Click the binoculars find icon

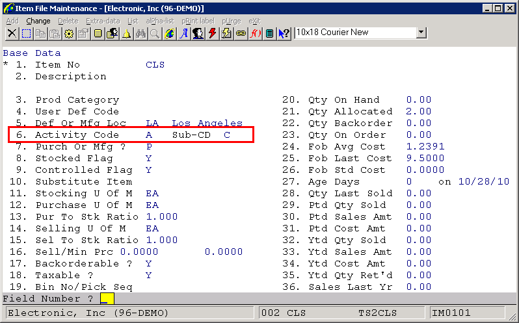point(140,33)
